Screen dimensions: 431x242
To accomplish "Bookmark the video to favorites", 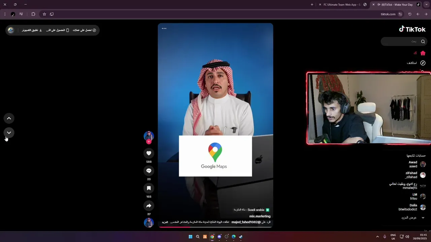I will (149, 188).
